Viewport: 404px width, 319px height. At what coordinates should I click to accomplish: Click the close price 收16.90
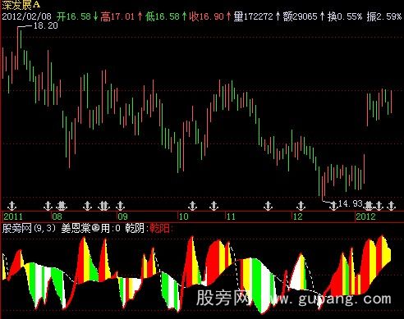click(207, 16)
